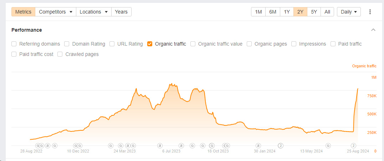Select the 6M time range button
This screenshot has width=384, height=161.
(x=273, y=12)
